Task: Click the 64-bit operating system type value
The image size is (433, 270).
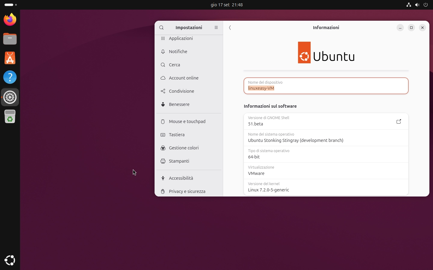Action: point(254,157)
